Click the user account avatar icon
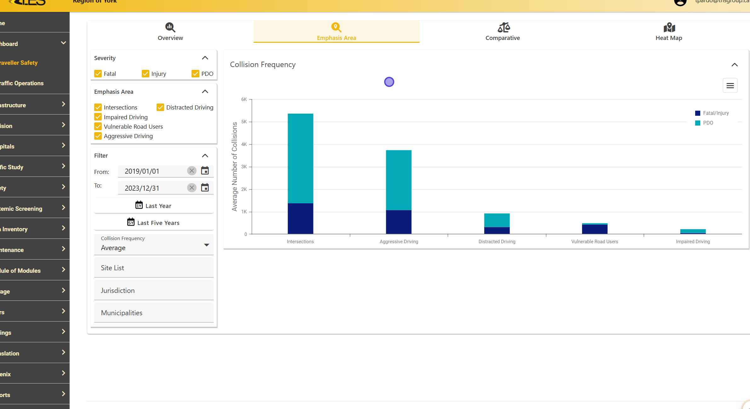Image resolution: width=750 pixels, height=409 pixels. pos(680,3)
